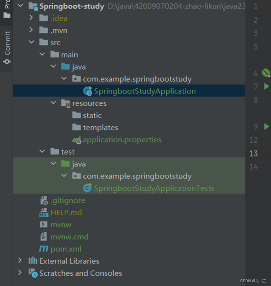Click the External Libraries icon
Screen dimensions: 271x286
(33, 261)
